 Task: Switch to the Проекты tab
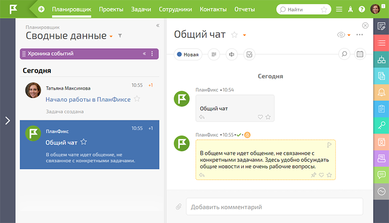[111, 9]
